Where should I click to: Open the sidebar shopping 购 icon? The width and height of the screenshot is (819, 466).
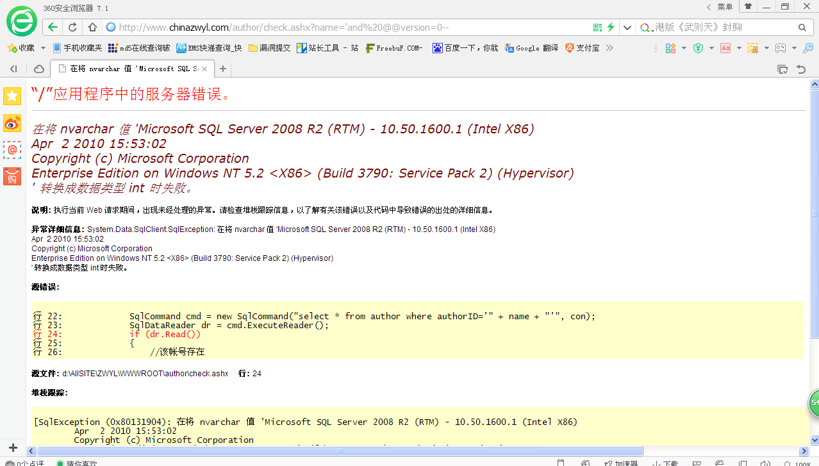point(12,176)
